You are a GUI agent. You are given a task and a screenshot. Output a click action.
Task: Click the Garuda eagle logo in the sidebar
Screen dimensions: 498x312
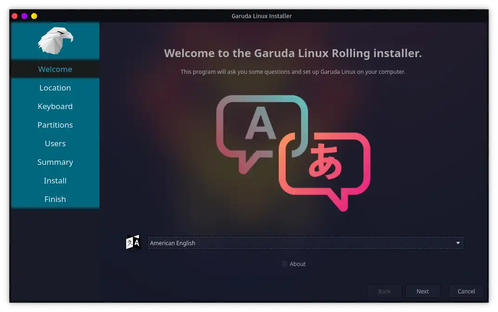click(x=55, y=40)
